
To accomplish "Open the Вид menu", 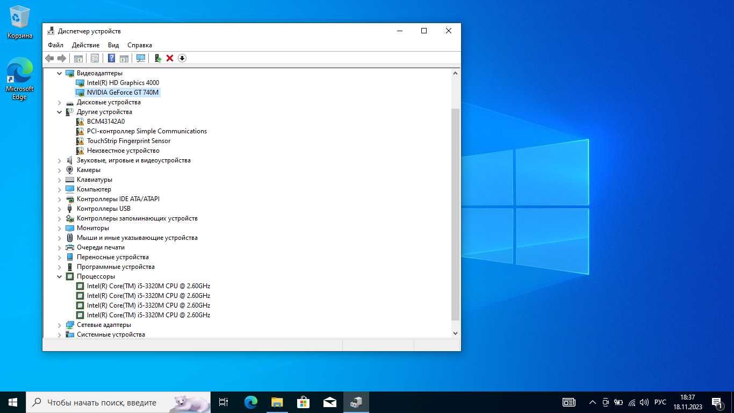I will coord(113,45).
